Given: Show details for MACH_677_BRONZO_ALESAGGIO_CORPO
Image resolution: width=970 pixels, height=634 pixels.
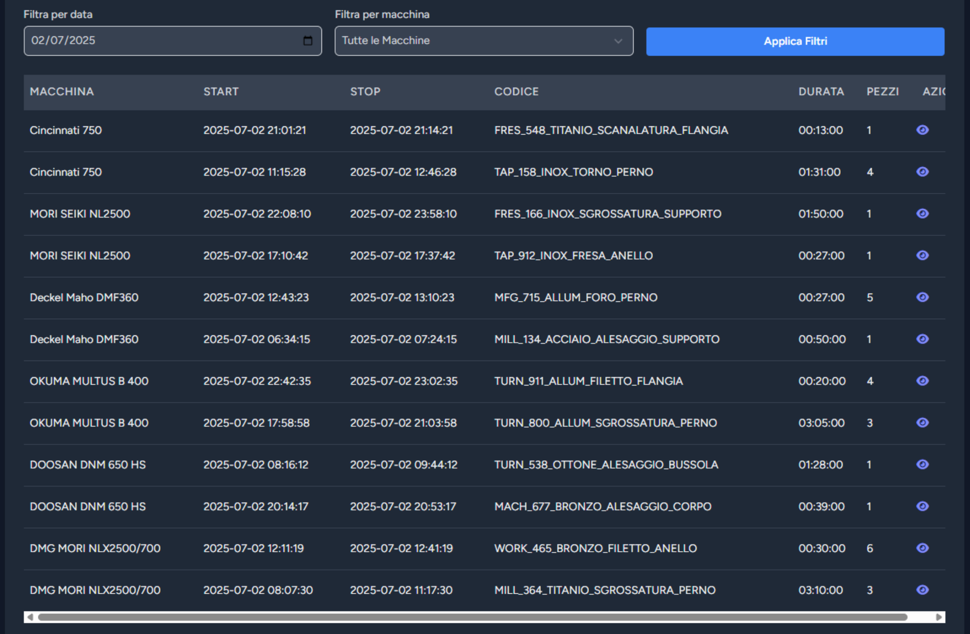Looking at the screenshot, I should tap(922, 506).
